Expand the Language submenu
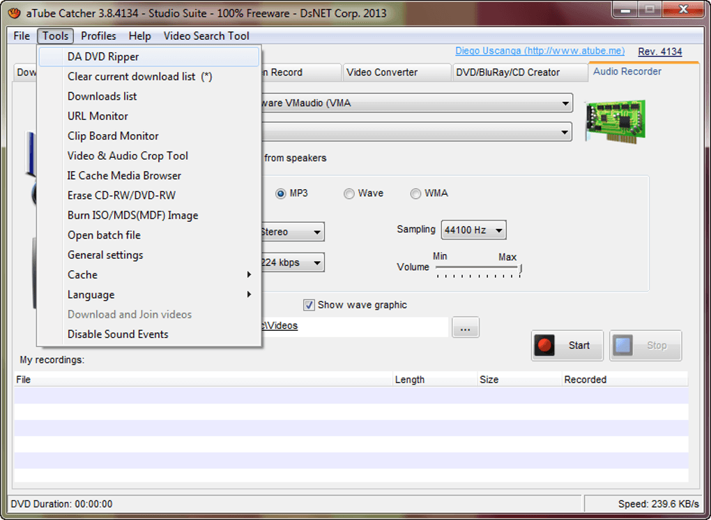Screen dimensions: 711x520 pos(149,295)
